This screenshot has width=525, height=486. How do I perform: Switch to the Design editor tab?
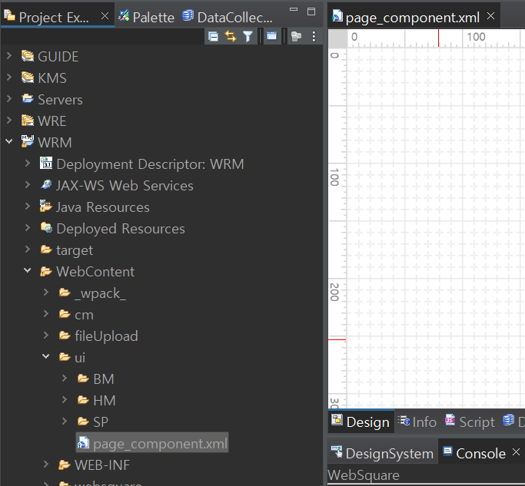pos(361,422)
